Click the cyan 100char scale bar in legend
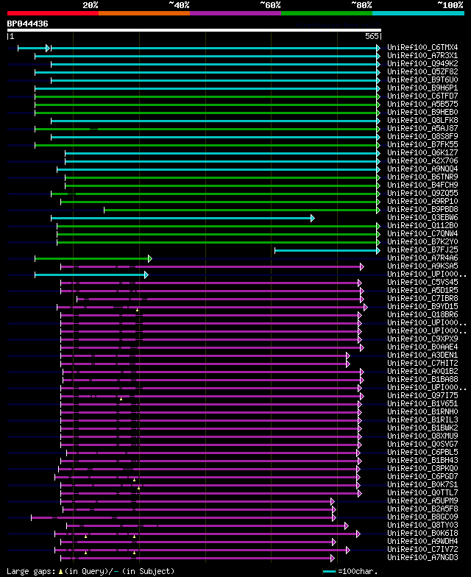This screenshot has height=577, width=471. click(x=330, y=571)
